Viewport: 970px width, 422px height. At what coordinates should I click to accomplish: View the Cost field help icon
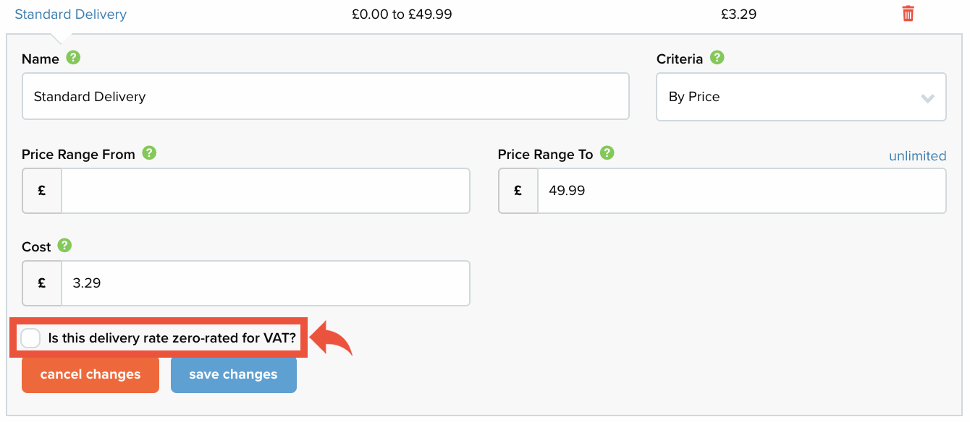64,245
